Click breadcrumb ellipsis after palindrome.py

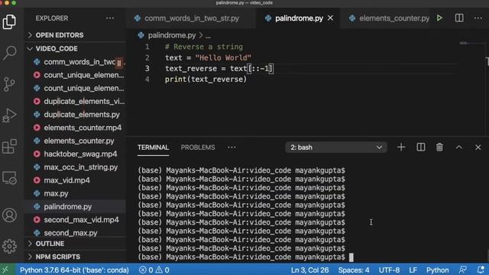208,36
